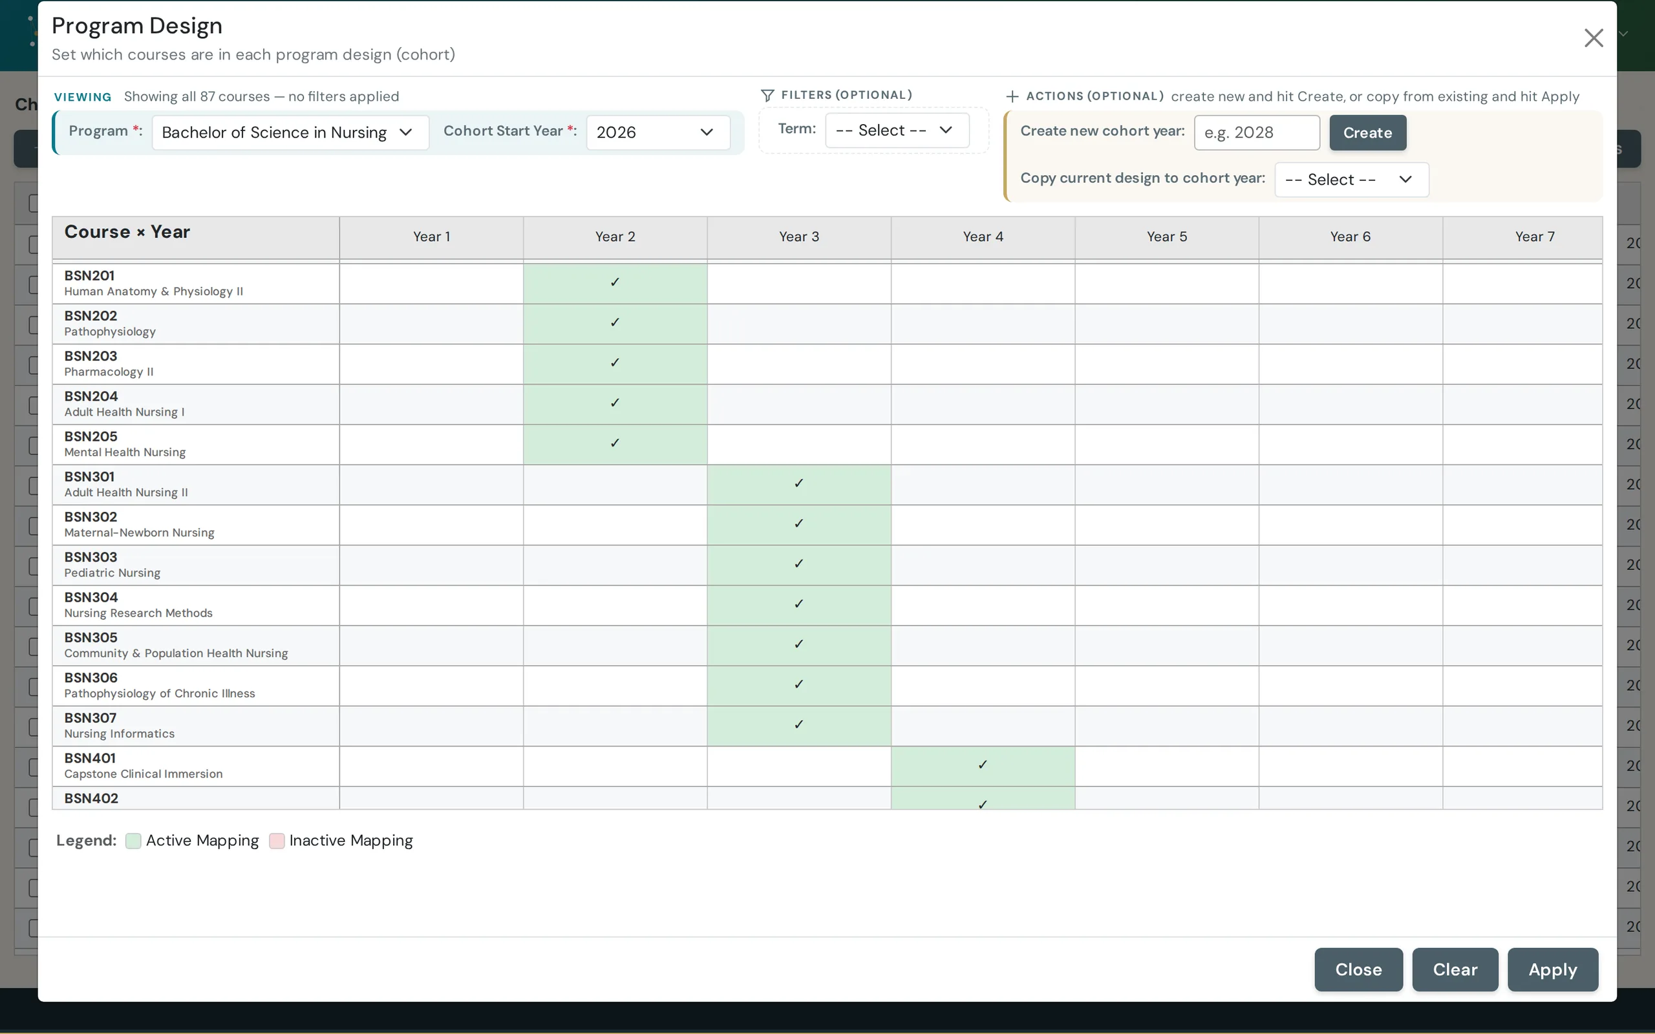Click the plus icon beside Actions
The image size is (1655, 1034).
click(1012, 96)
